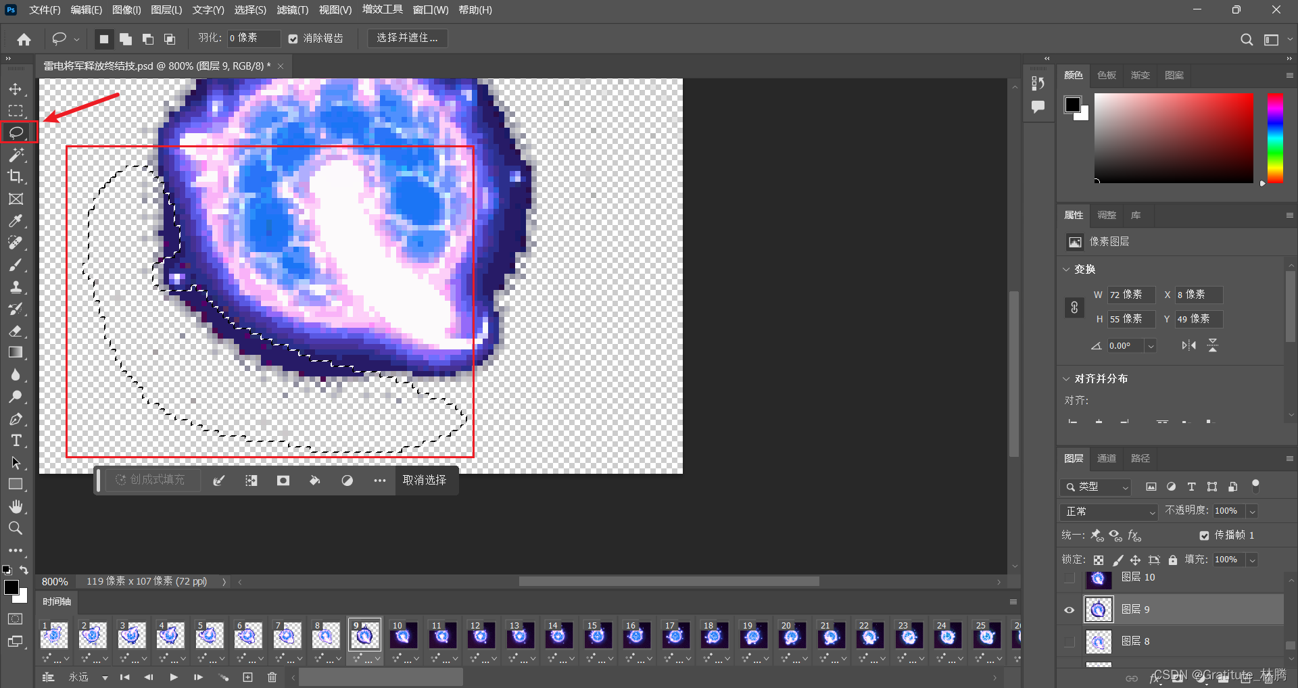The height and width of the screenshot is (688, 1298).
Task: Open the search icon at top right
Action: coord(1247,39)
